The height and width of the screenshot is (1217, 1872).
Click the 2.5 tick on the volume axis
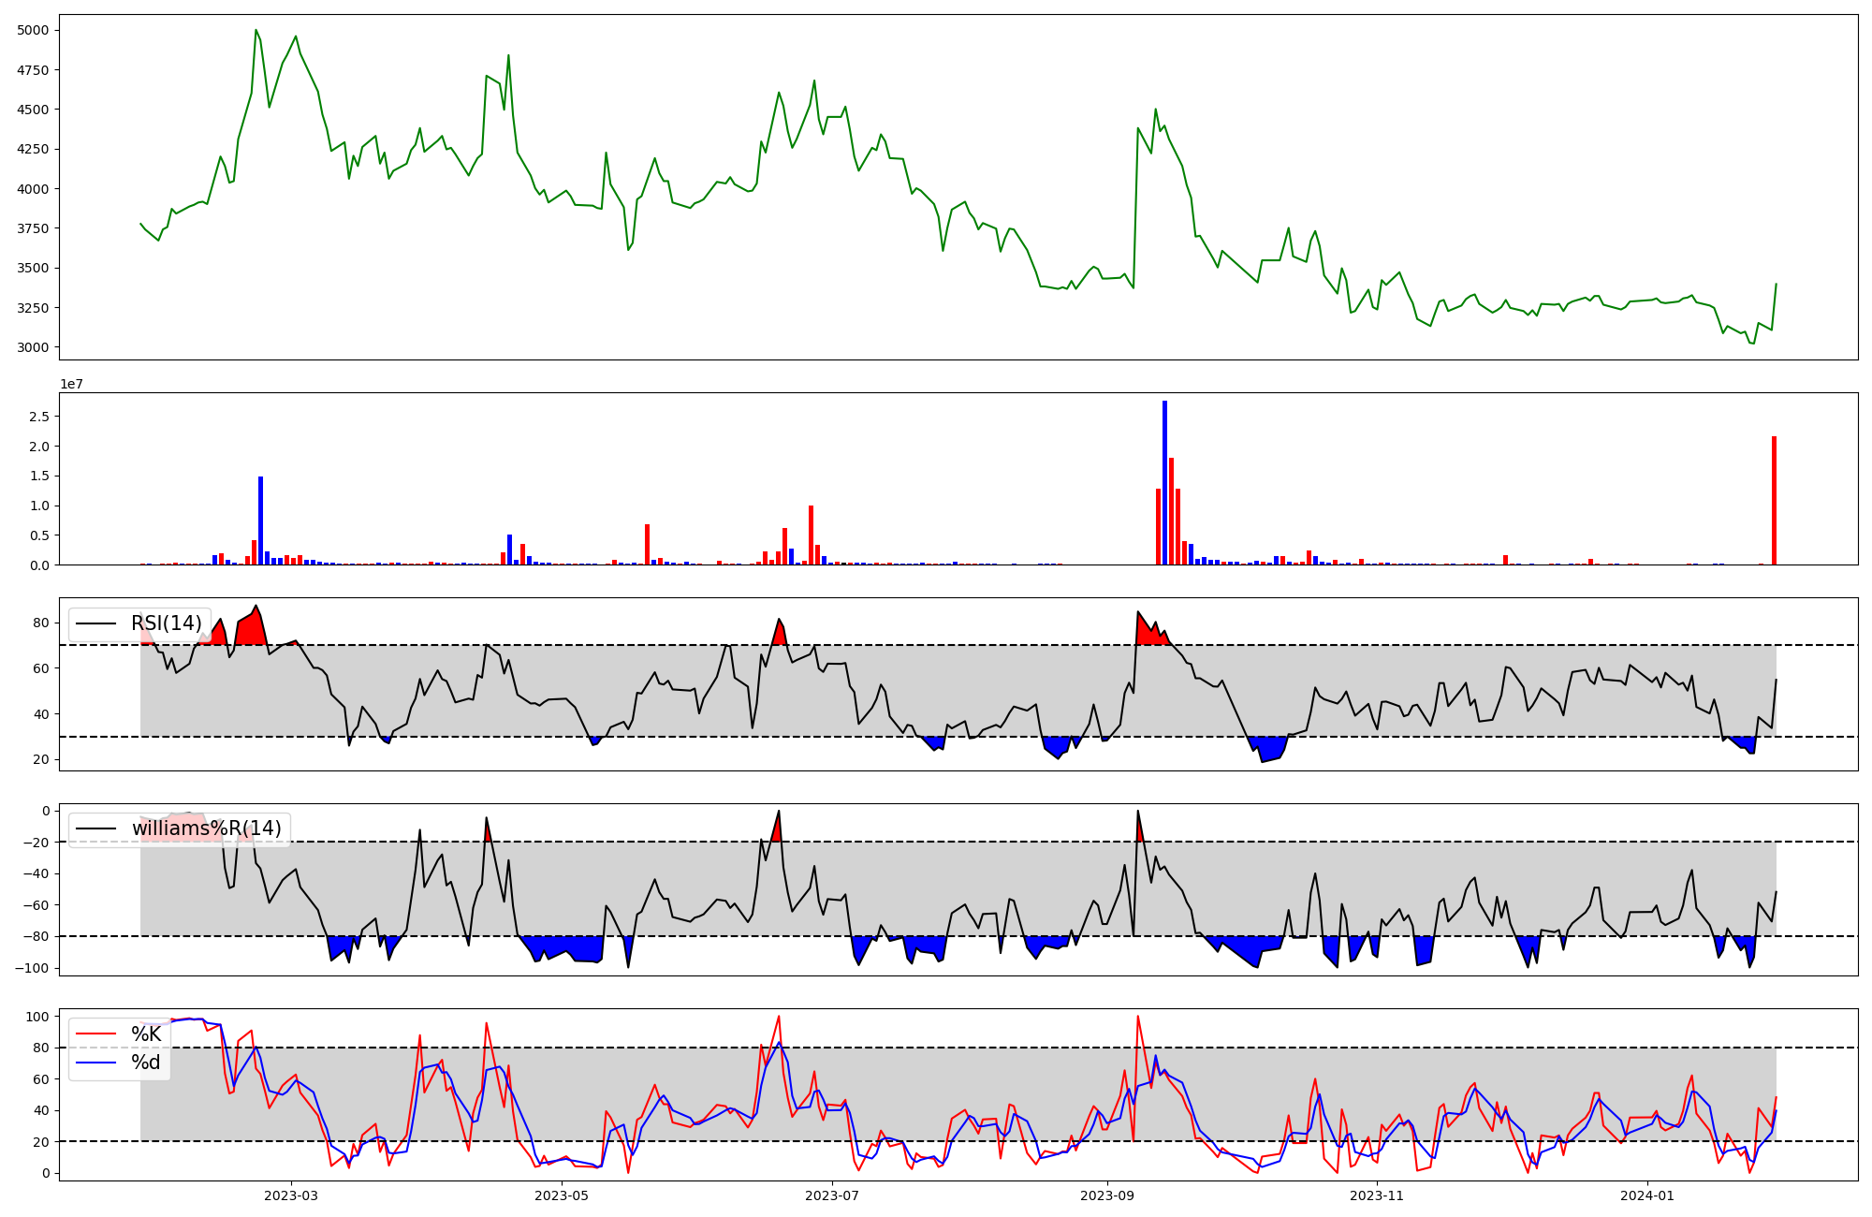pos(40,417)
